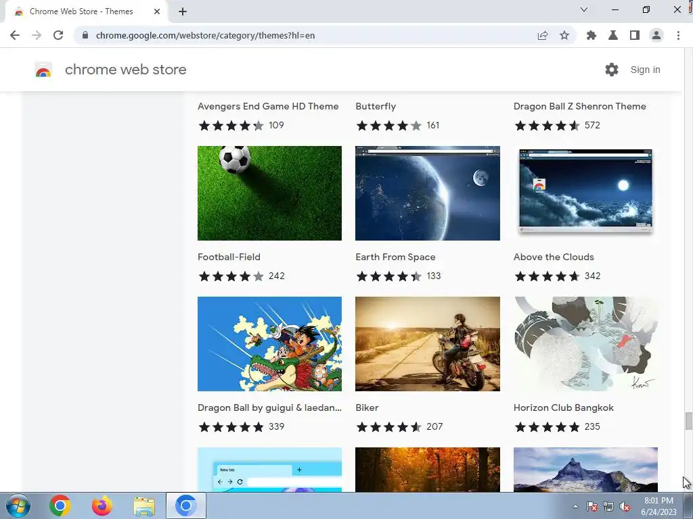693x519 pixels.
Task: Launch Google Chrome from taskbar
Action: coord(60,505)
